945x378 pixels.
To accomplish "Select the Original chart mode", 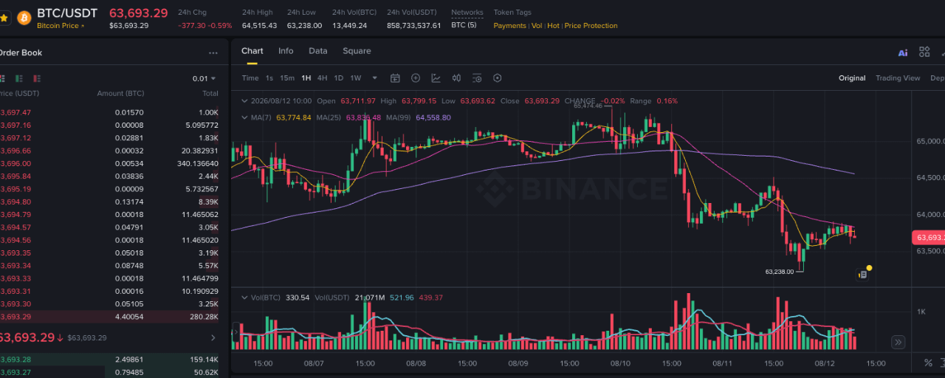I will 852,78.
